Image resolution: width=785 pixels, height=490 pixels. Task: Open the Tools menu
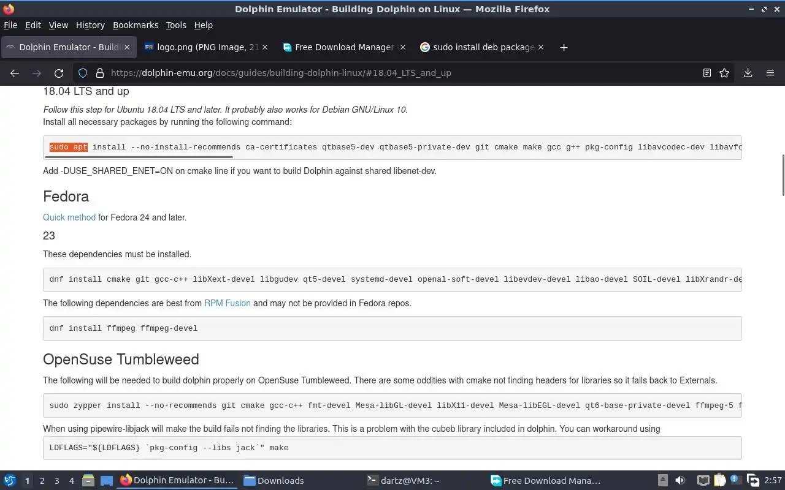[176, 25]
